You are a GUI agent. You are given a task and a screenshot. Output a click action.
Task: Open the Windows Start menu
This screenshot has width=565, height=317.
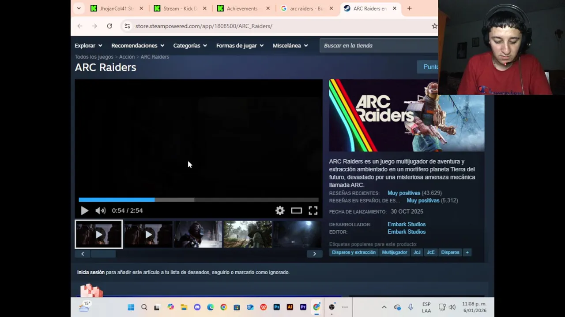131,307
